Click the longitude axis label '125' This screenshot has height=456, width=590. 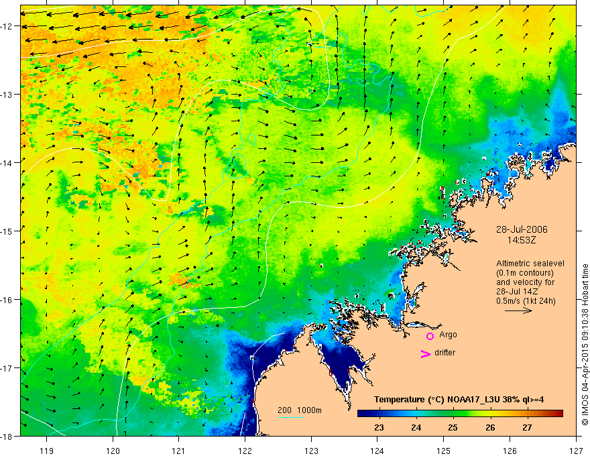[x=444, y=451]
